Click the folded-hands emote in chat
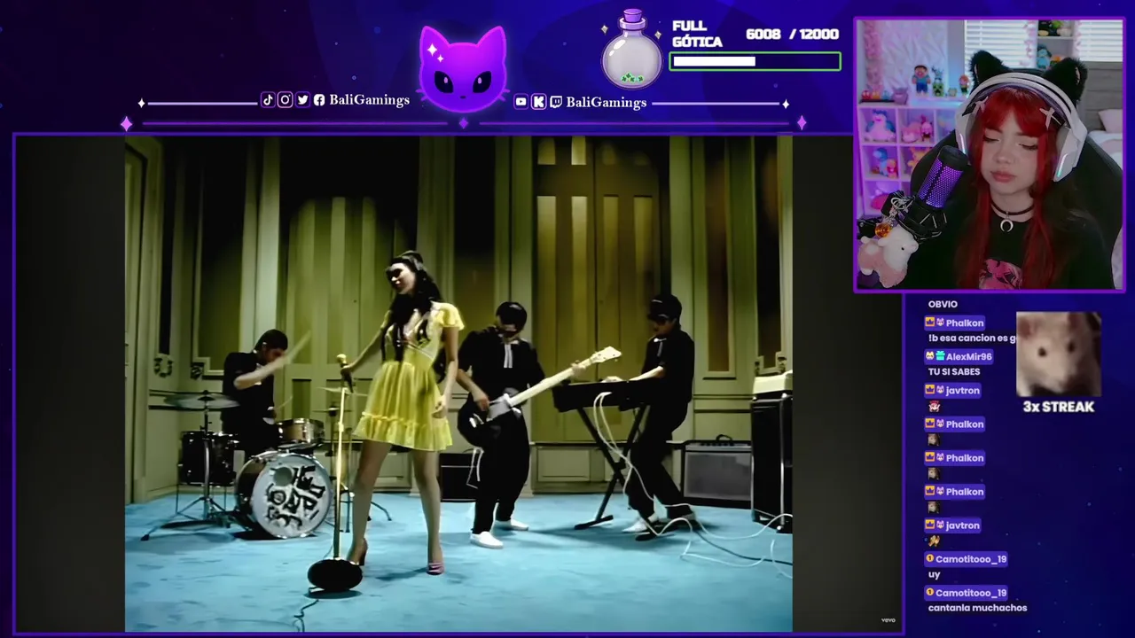 [x=934, y=541]
